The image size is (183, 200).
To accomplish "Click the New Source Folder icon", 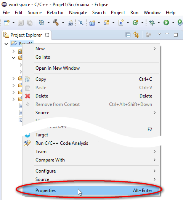I will tap(106, 22).
